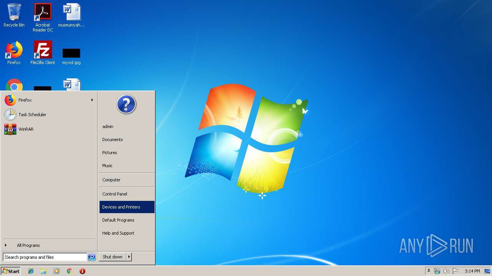Open Default Programs

click(127, 220)
